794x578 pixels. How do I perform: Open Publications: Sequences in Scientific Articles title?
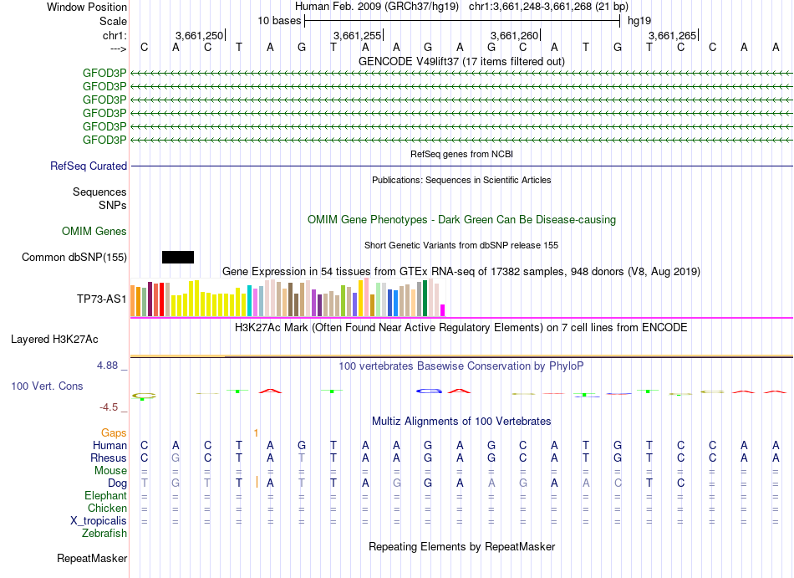coord(461,180)
